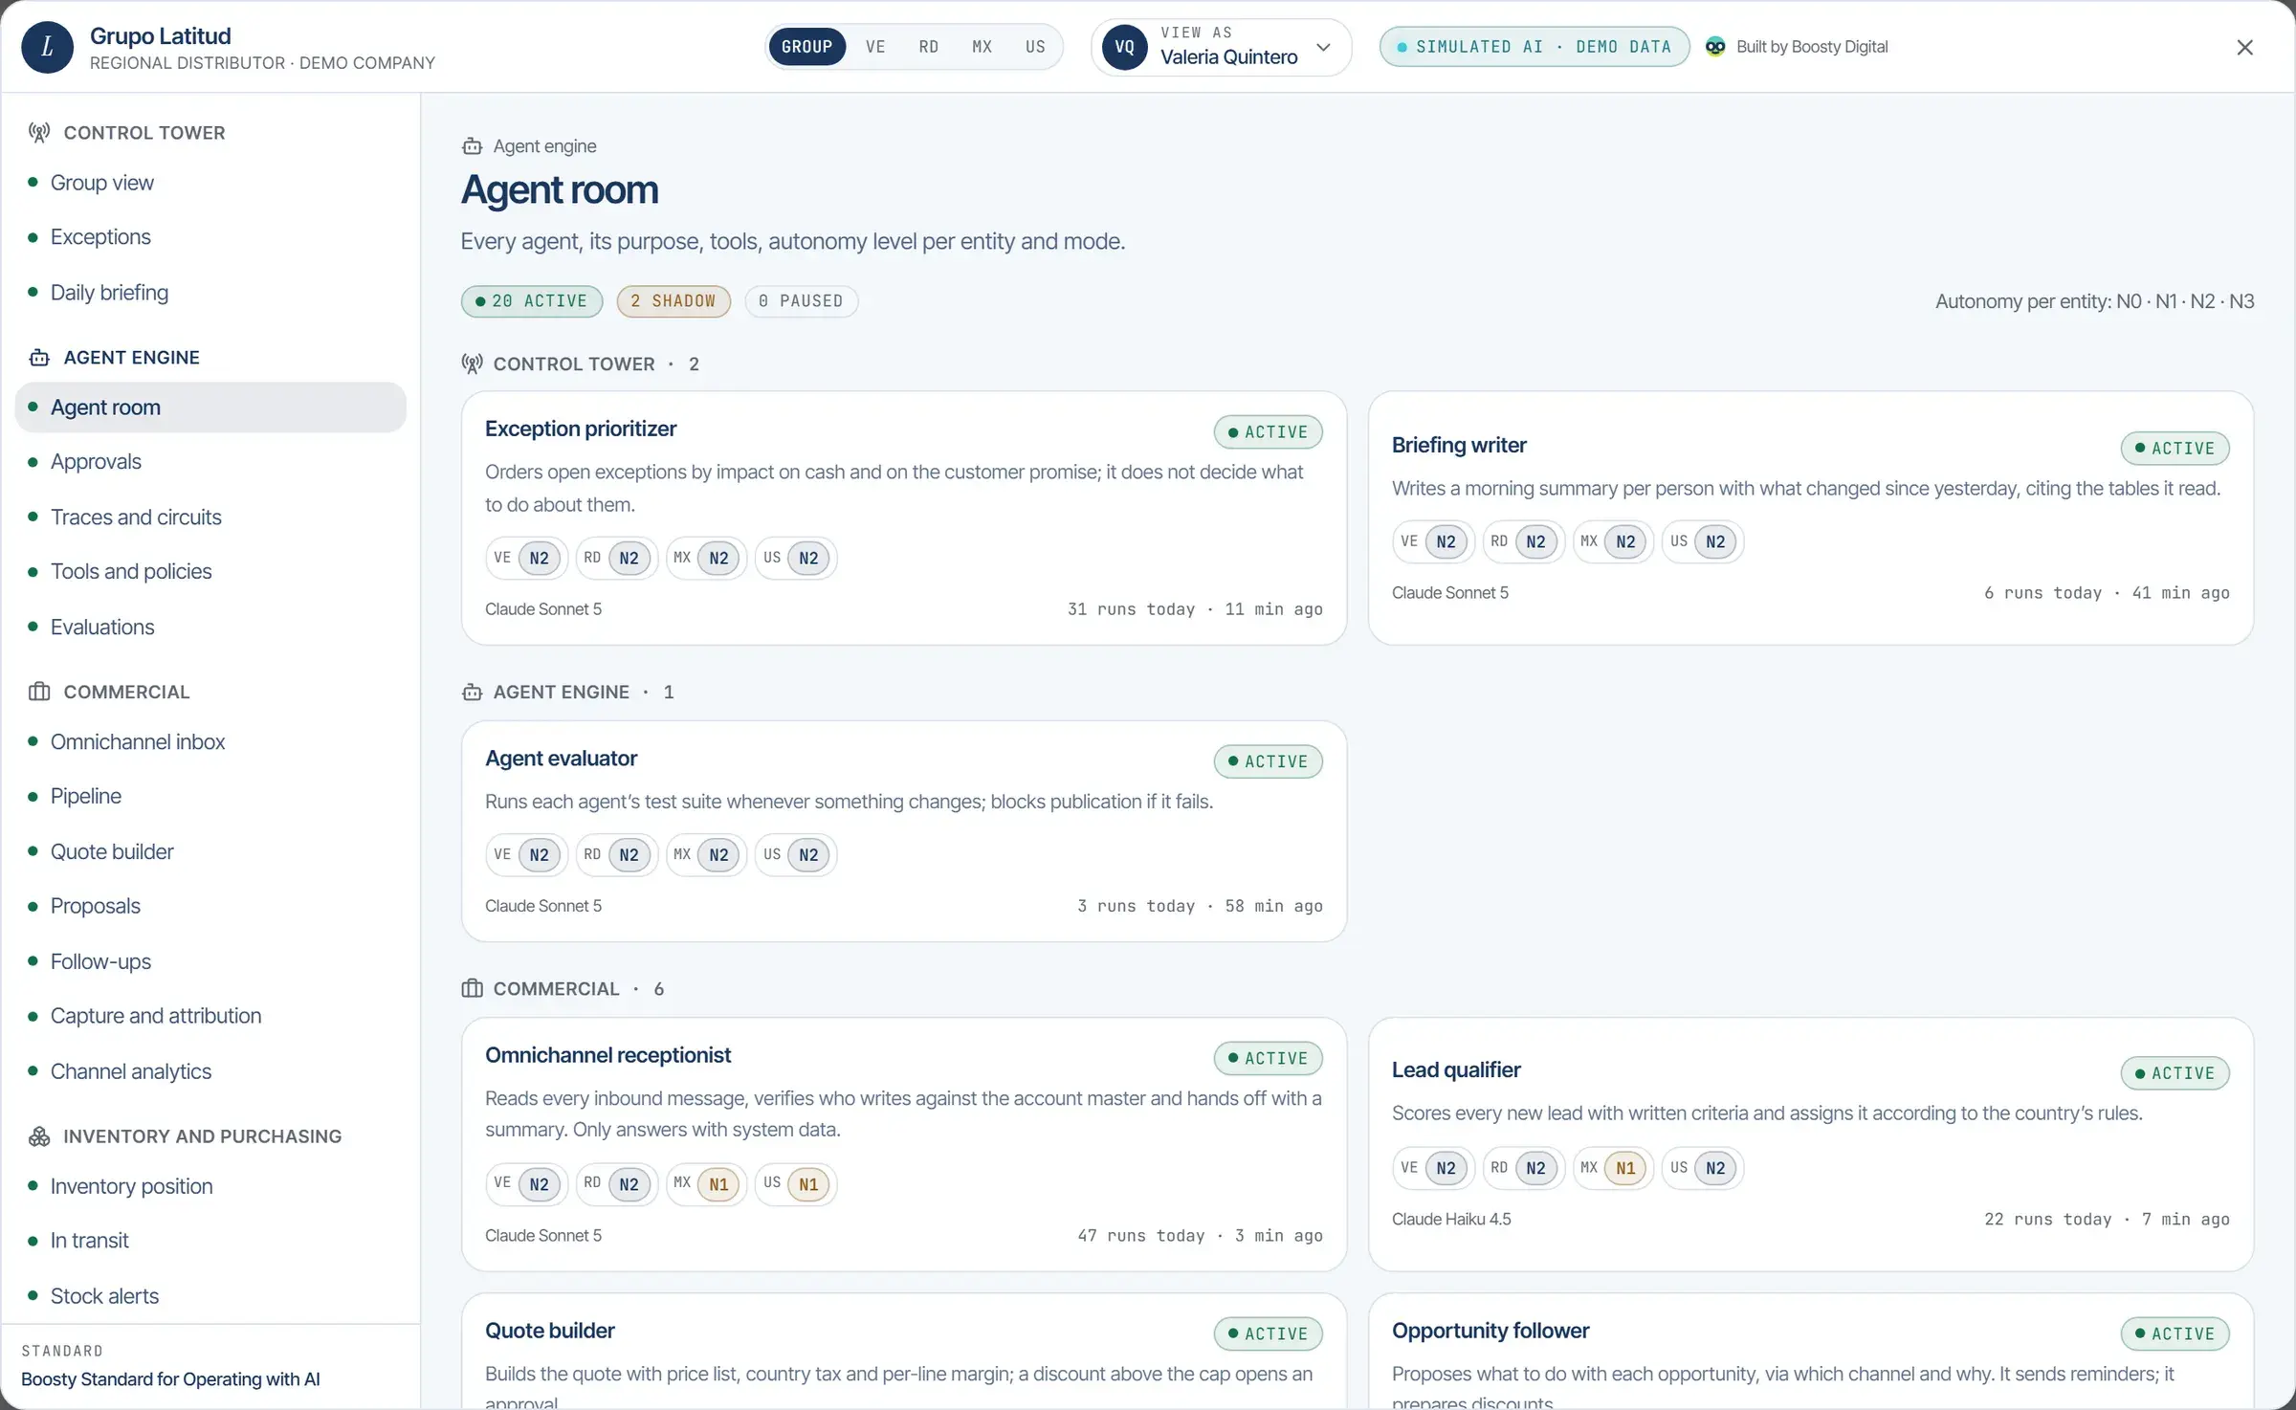Screen dimensions: 2296x1410
Task: Open Quote builder in sidebar
Action: [210, 852]
